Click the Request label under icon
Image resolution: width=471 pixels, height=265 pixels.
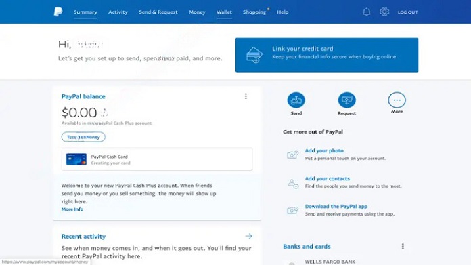tap(346, 113)
